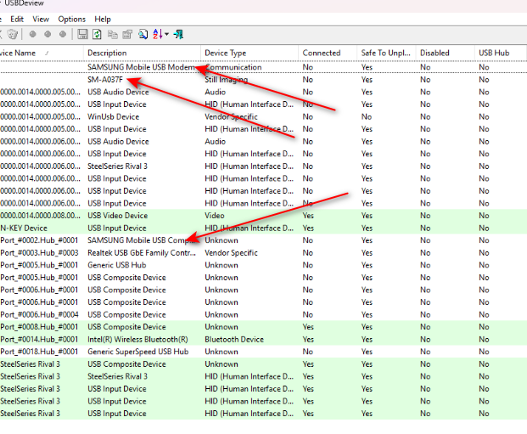Viewport: 527px width, 434px height.
Task: Click Unknown type in SAMSUNG Mobile USB Comp row
Action: [221, 240]
